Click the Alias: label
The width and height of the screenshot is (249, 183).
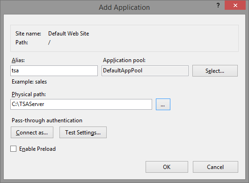click(18, 60)
